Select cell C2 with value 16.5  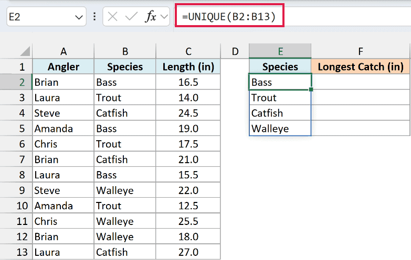click(188, 82)
